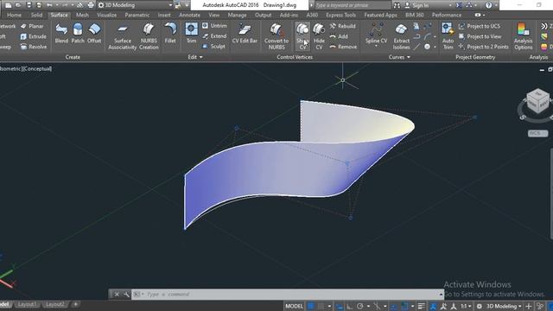This screenshot has height=311, width=553.
Task: Open the Spline CV tool
Action: tap(377, 35)
